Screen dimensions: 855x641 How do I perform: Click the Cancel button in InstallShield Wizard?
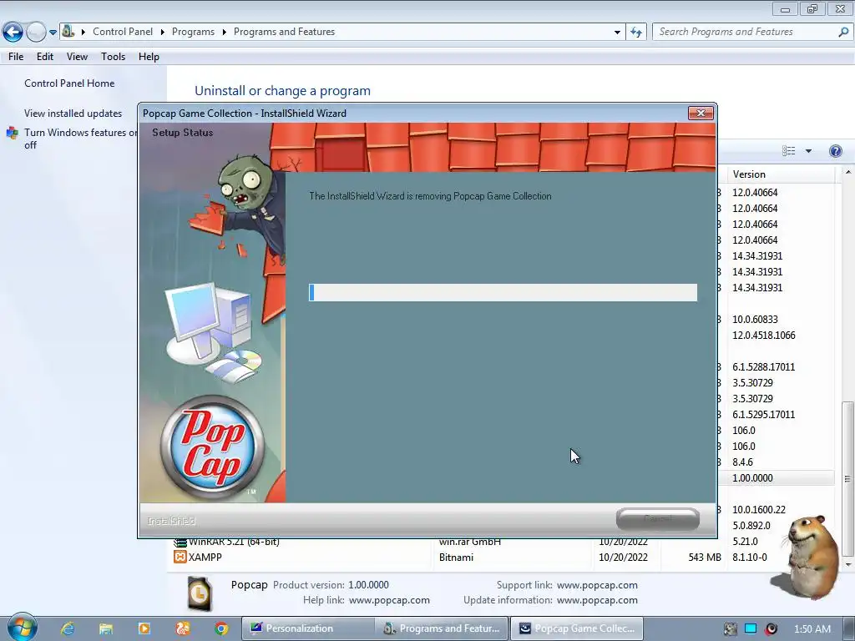[x=658, y=518]
